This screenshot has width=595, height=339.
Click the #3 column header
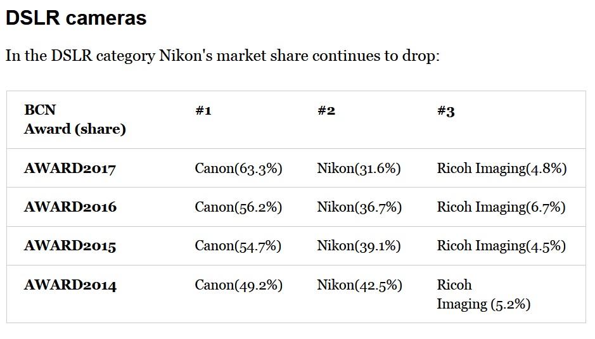click(x=446, y=111)
